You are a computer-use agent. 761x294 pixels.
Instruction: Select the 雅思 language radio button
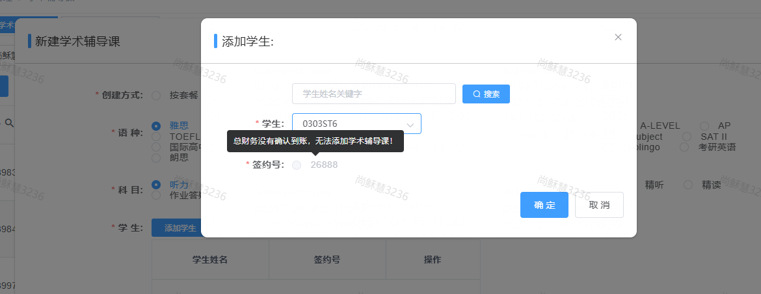(156, 126)
